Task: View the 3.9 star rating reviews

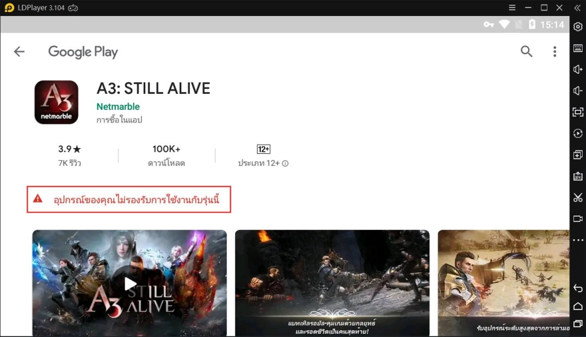Action: click(x=69, y=149)
